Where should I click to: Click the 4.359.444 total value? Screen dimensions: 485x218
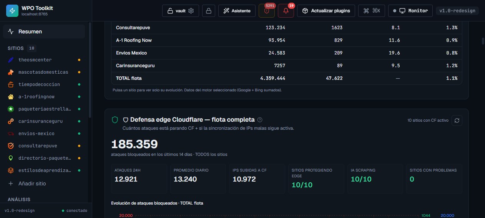pos(272,78)
